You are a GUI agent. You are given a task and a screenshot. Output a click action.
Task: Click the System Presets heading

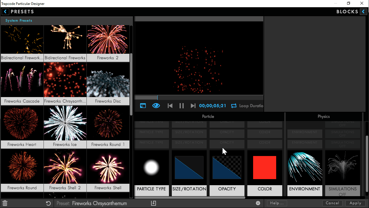(x=19, y=21)
